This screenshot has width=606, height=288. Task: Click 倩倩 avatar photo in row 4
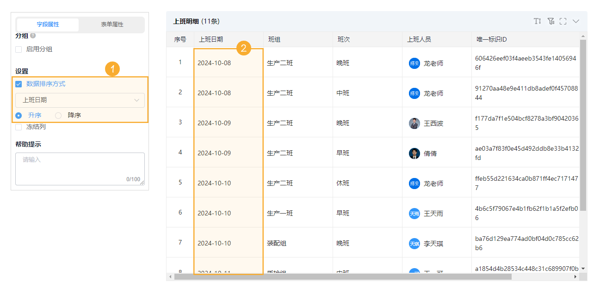(x=414, y=153)
